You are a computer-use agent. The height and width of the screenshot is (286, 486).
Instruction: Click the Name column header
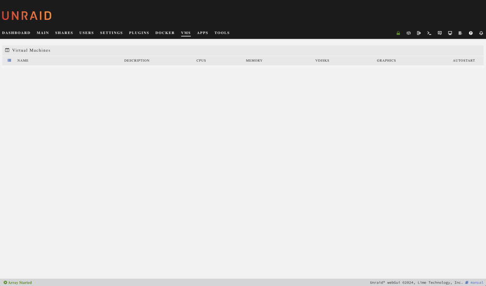click(23, 61)
